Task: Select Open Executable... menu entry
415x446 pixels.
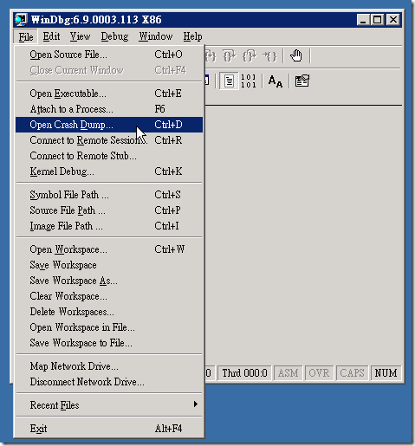Action: click(109, 94)
